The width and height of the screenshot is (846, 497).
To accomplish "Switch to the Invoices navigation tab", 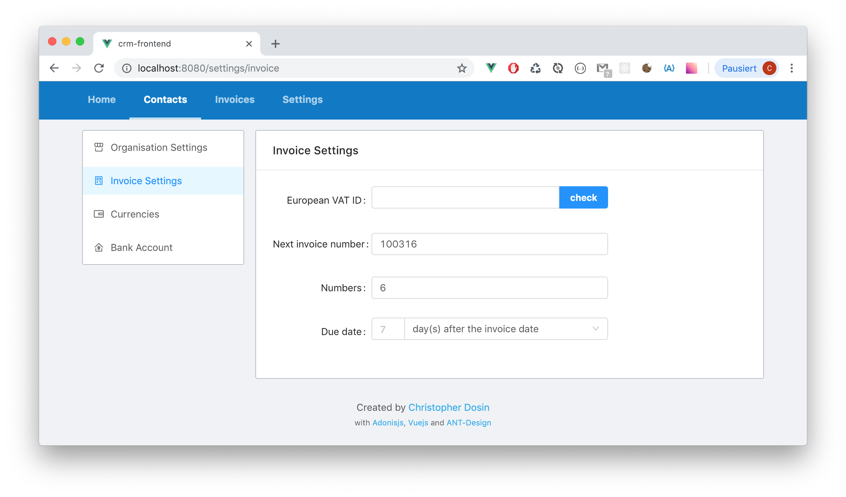I will point(235,99).
